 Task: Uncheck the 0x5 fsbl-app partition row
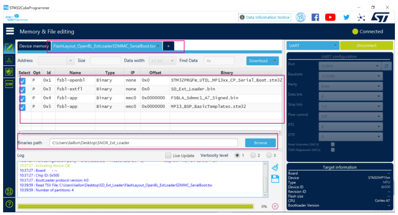(22, 107)
